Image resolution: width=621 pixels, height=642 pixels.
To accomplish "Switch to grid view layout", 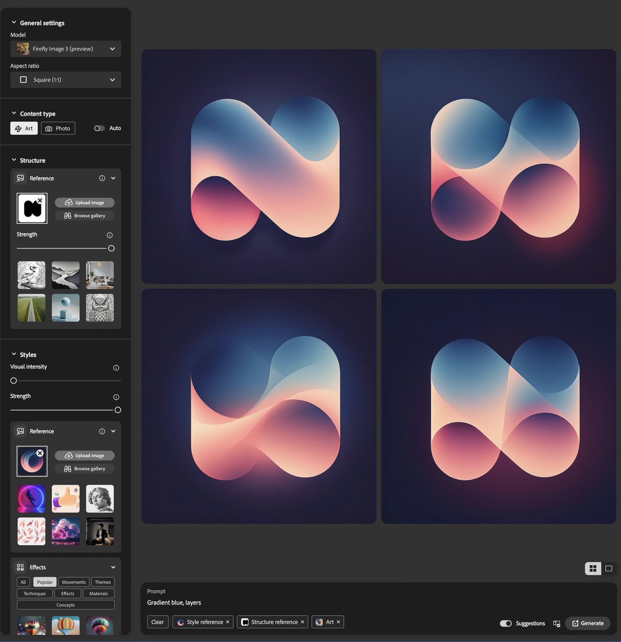I will 592,568.
